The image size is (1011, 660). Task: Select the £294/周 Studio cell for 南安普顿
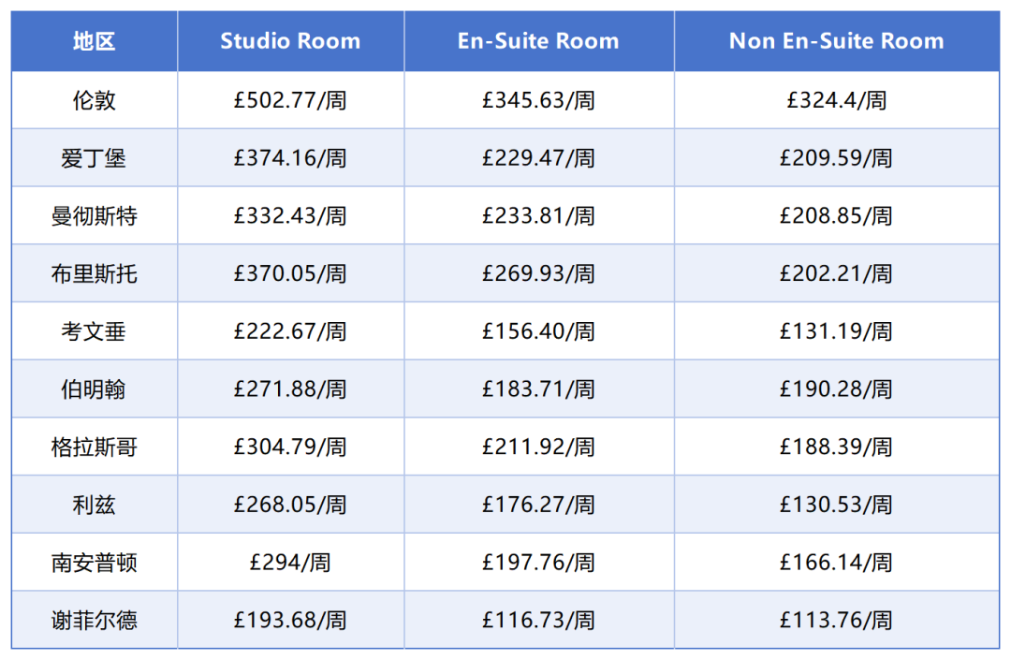pyautogui.click(x=290, y=563)
